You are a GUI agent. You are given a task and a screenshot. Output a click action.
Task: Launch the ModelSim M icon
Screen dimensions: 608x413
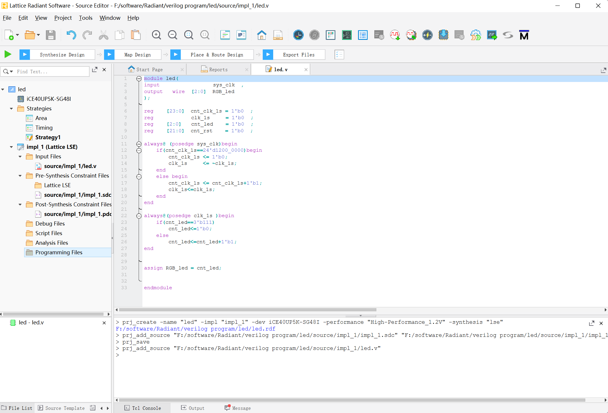point(524,35)
